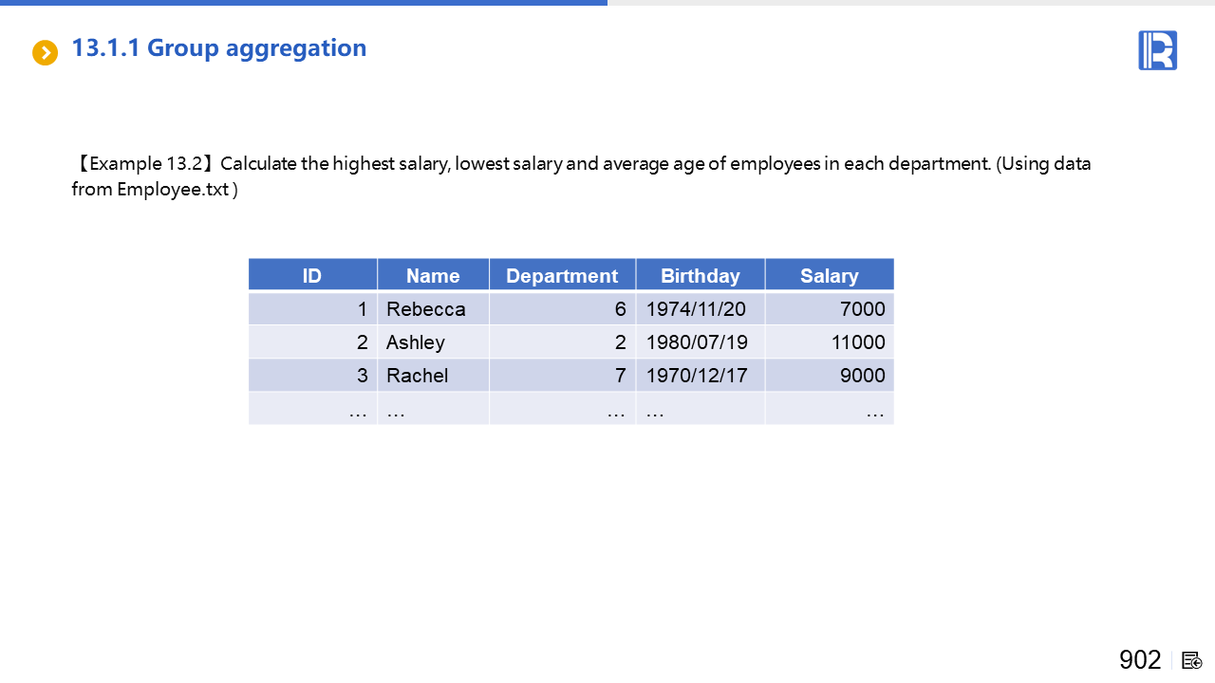
Task: Select the Rachel name cell
Action: point(418,376)
